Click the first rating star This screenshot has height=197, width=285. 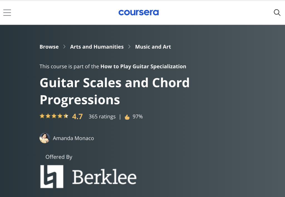coord(42,116)
